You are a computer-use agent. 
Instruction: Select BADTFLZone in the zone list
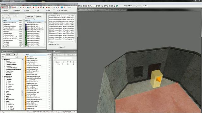pos(30,73)
